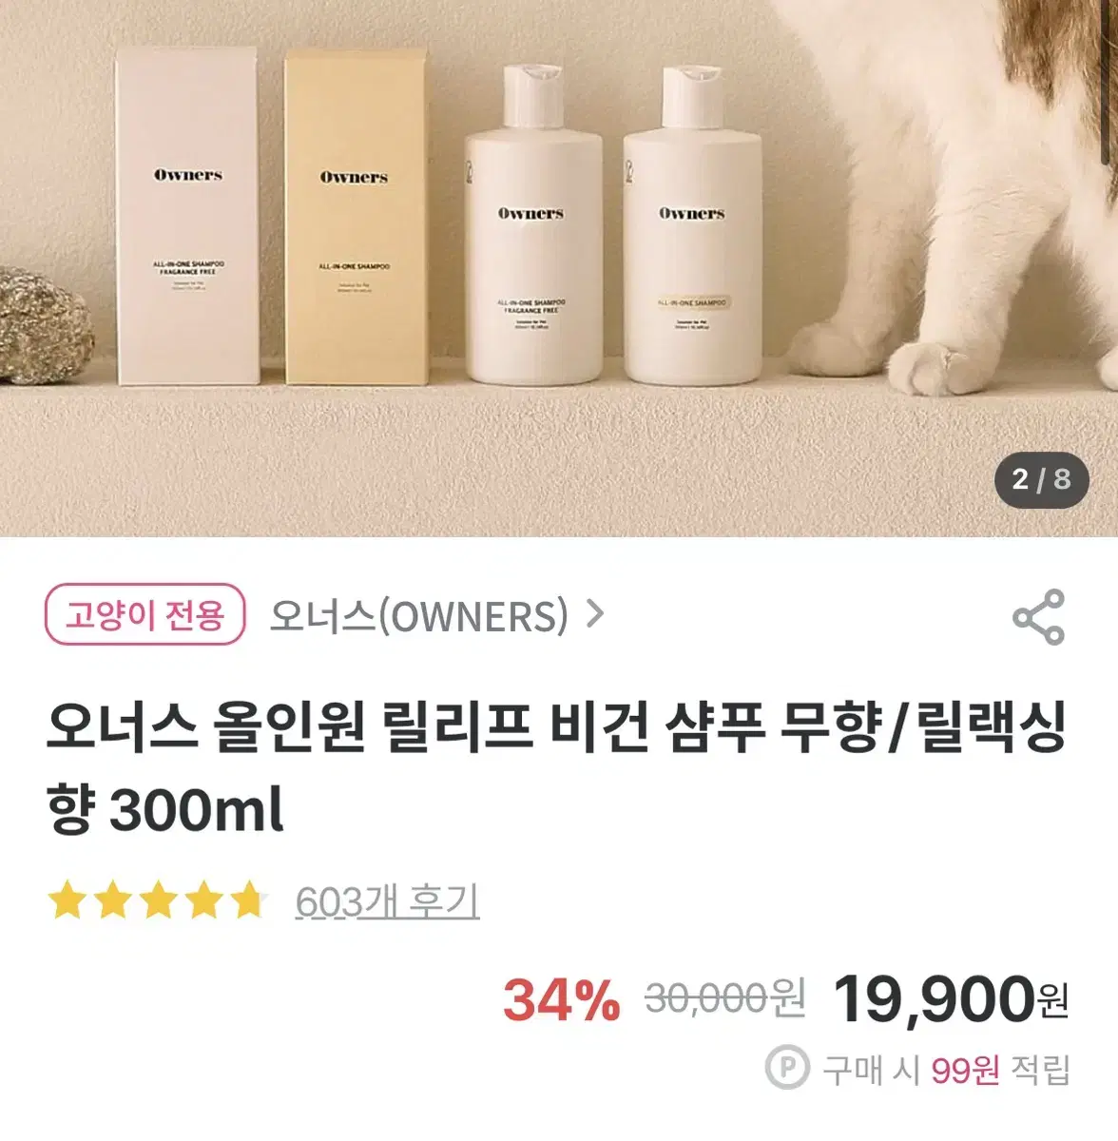1118x1141 pixels.
Task: Click the 구매 시 99원 적립 text
Action: pos(947,1070)
